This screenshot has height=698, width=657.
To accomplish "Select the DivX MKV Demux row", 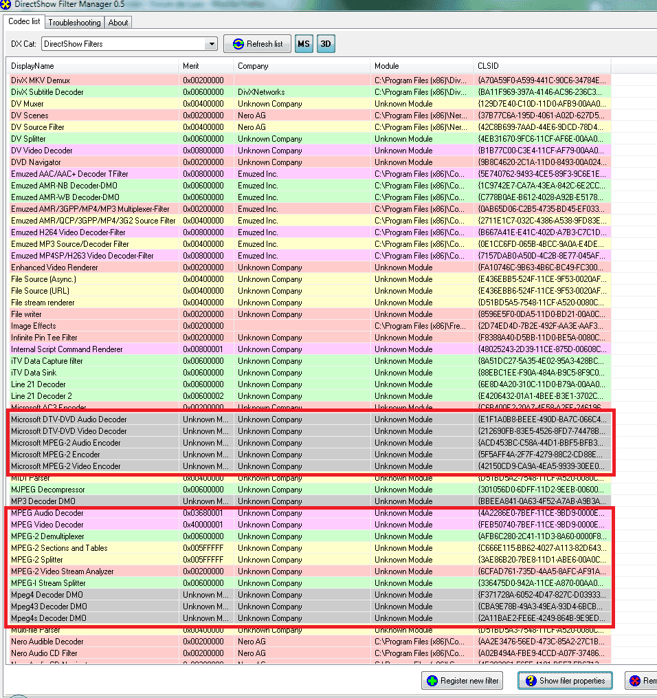I will click(x=310, y=80).
